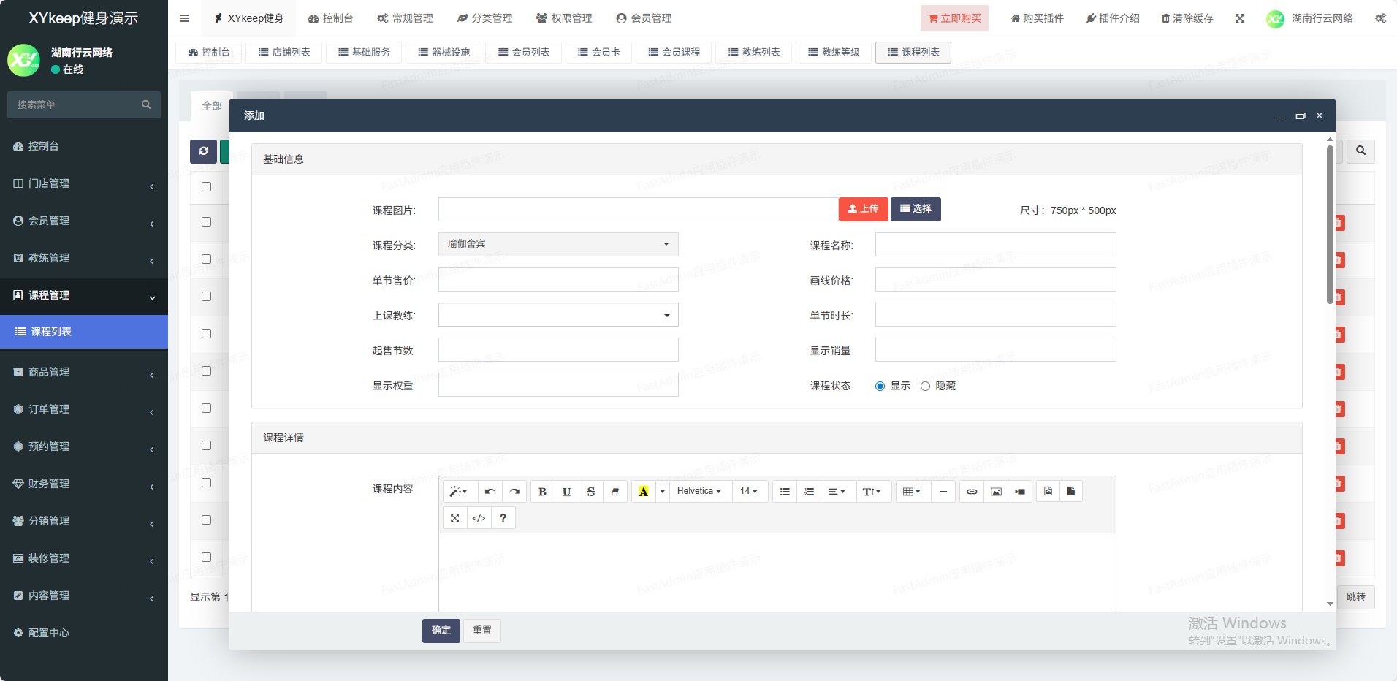Image resolution: width=1397 pixels, height=681 pixels.
Task: Click the unordered list icon in editor
Action: 784,492
